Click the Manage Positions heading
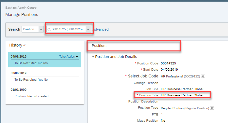The height and width of the screenshot is (123, 228). [22, 15]
